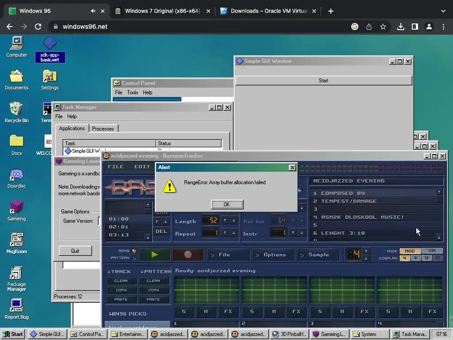This screenshot has width=453, height=340.
Task: Bookmark this page with the star icon
Action: click(x=383, y=27)
